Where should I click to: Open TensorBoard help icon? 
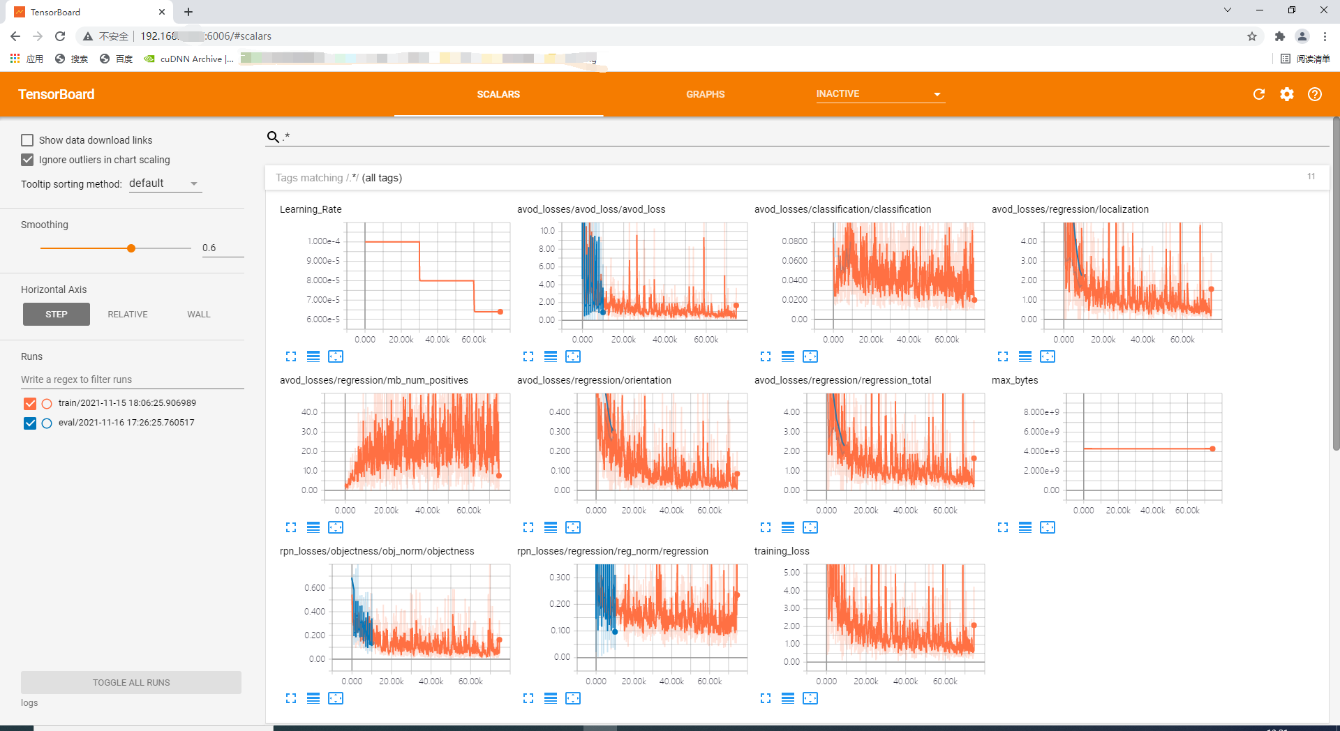tap(1314, 94)
